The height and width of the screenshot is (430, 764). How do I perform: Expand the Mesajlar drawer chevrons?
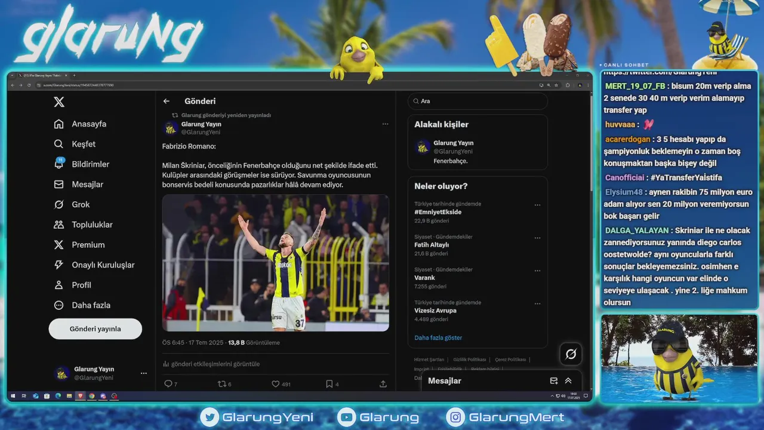(568, 380)
